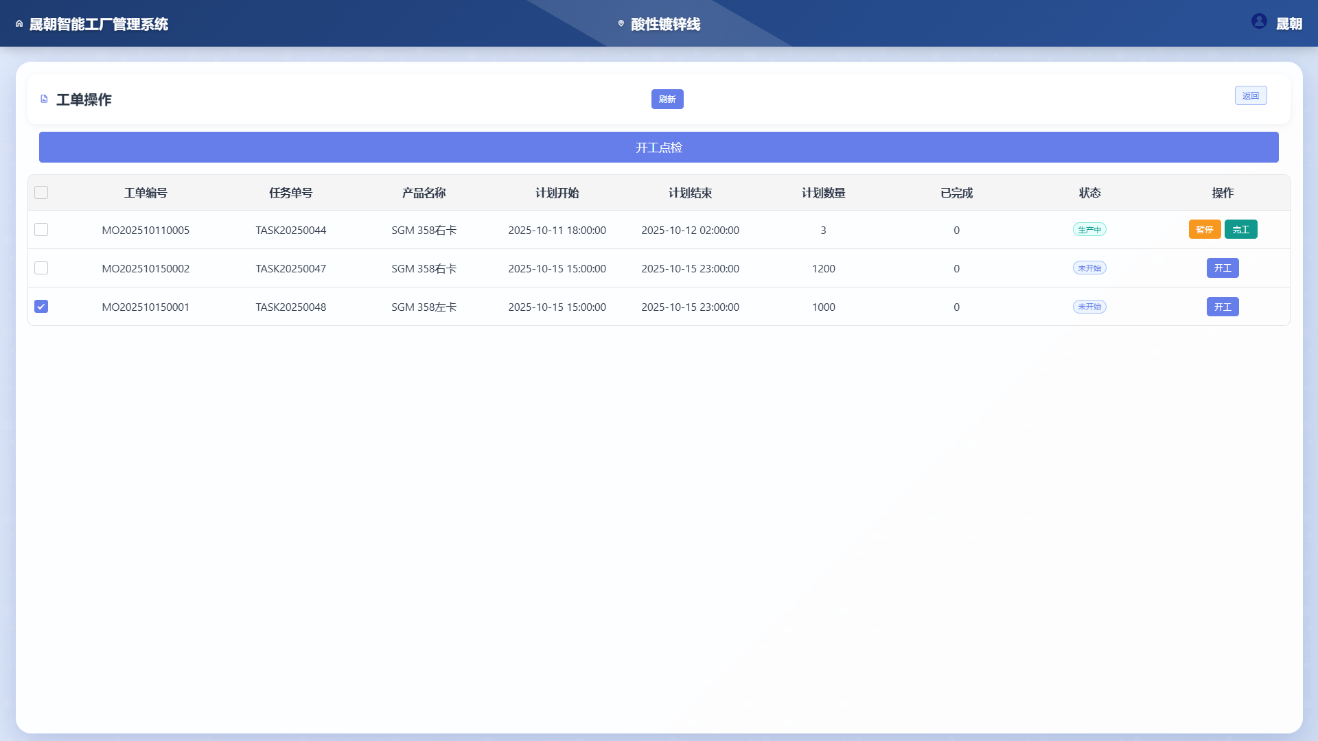This screenshot has height=741, width=1318.
Task: Start TASK20250047 with 开工 button
Action: pyautogui.click(x=1222, y=268)
